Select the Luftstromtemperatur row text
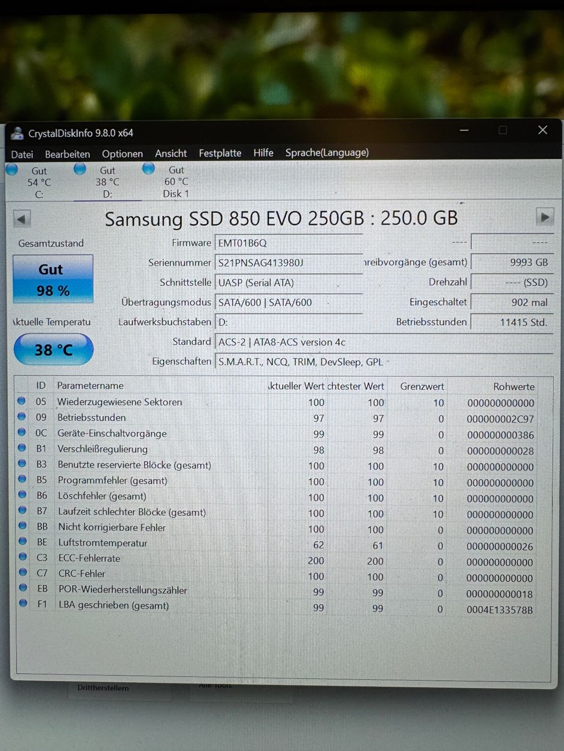The height and width of the screenshot is (751, 564). click(x=103, y=542)
